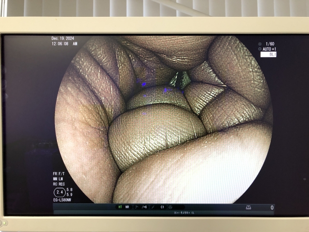Select the BLI mode indicator box

pos(268,54)
